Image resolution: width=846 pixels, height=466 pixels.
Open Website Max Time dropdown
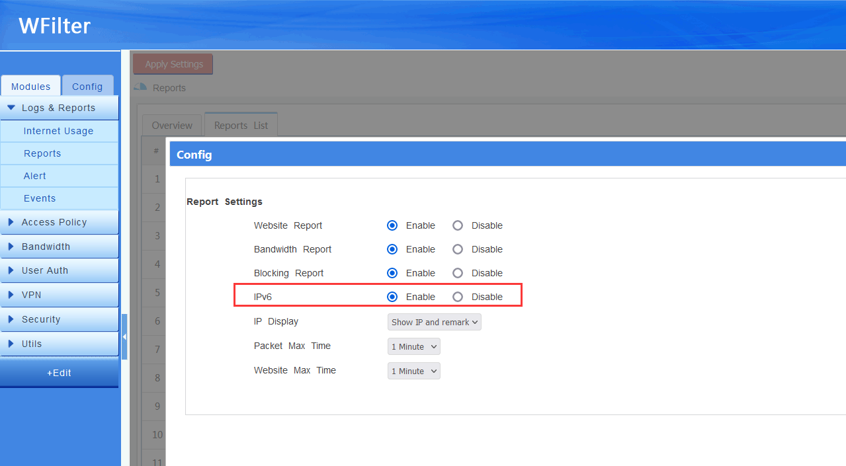pyautogui.click(x=413, y=371)
